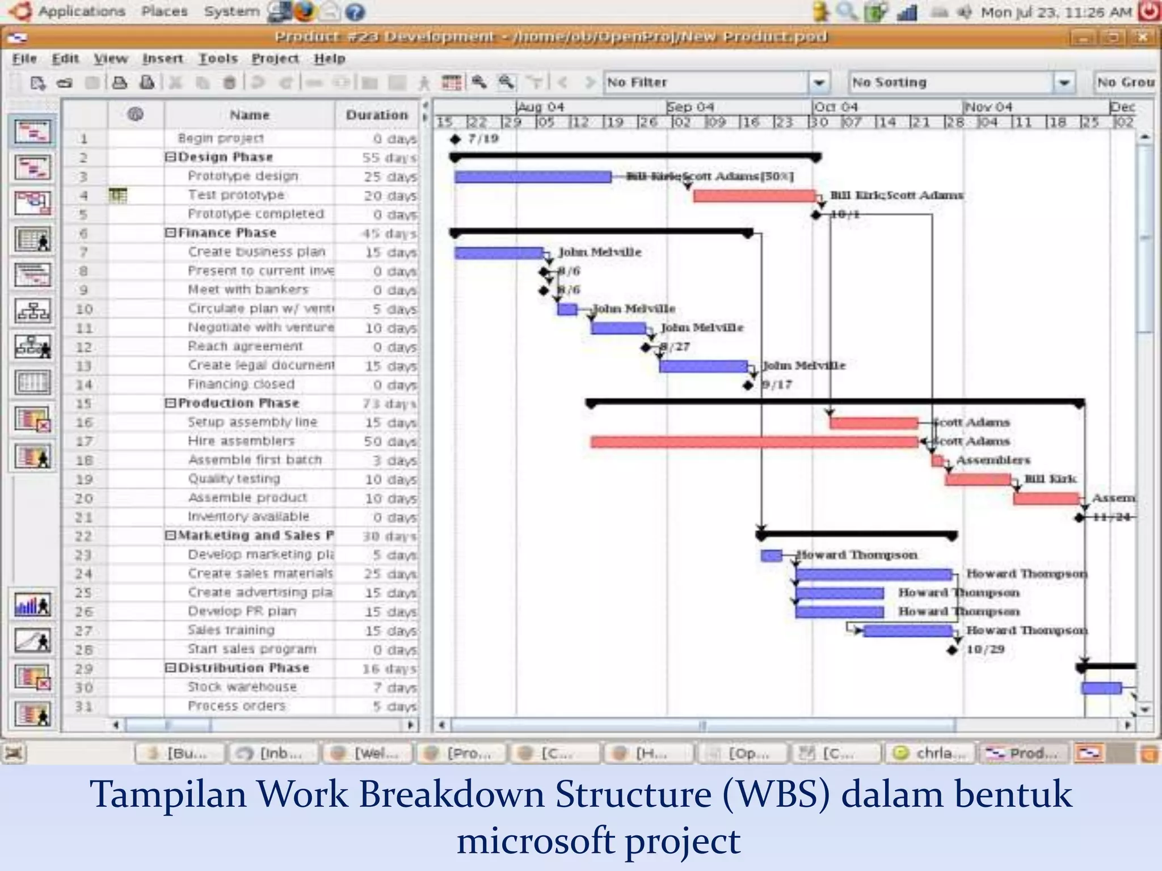Select the Test prototype task row
The height and width of the screenshot is (871, 1162).
[x=241, y=196]
